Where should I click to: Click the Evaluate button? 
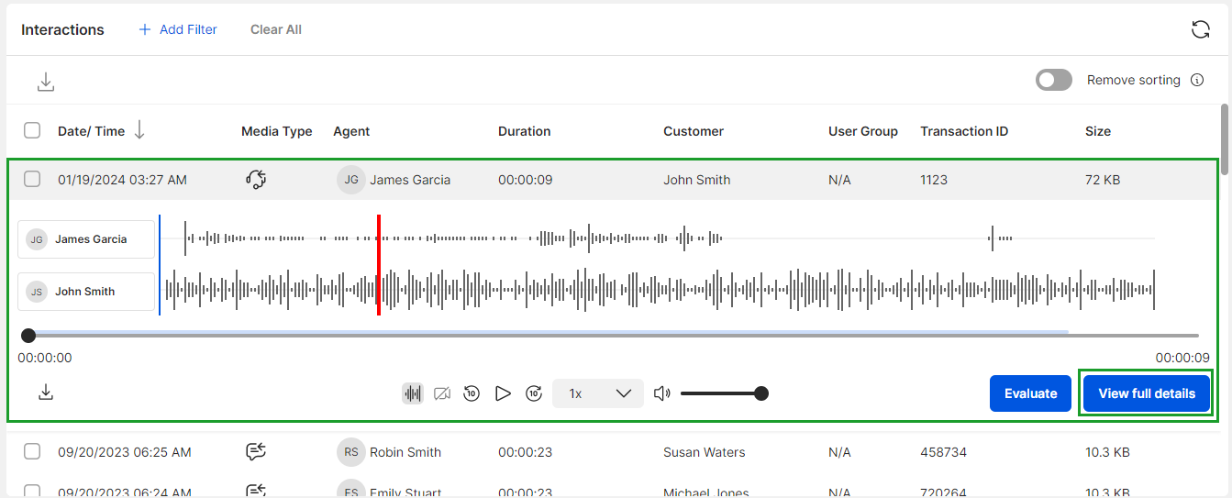point(1030,393)
